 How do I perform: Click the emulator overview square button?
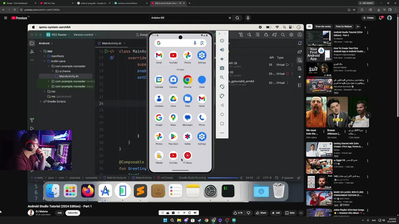(x=222, y=124)
